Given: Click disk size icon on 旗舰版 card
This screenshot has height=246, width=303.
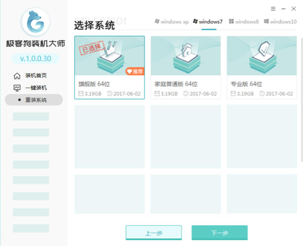Looking at the screenshot, I should tap(81, 94).
